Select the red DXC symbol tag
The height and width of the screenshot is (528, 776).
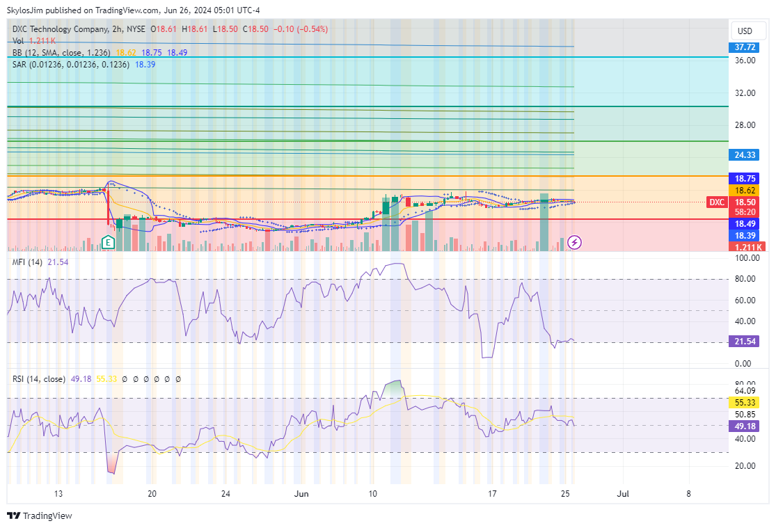[x=717, y=202]
